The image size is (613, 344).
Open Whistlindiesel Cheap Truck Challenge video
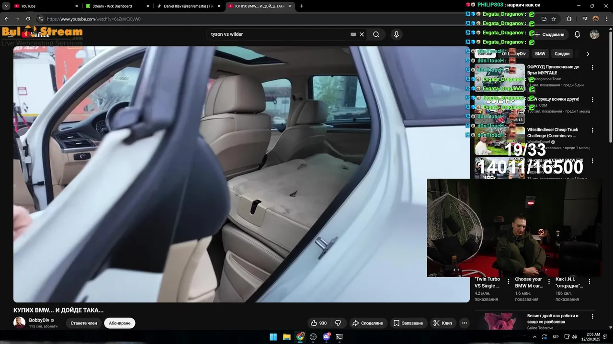553,133
